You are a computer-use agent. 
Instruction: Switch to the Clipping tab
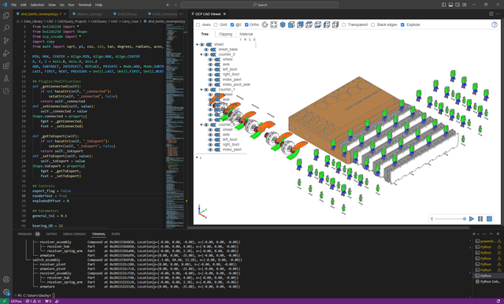pos(225,34)
